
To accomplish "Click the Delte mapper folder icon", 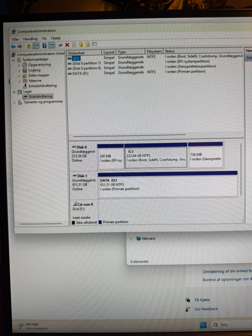I will point(25,76).
